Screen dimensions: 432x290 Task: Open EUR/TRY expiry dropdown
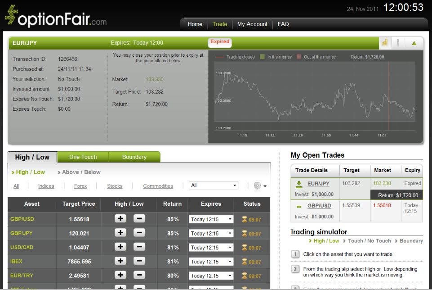click(x=211, y=276)
